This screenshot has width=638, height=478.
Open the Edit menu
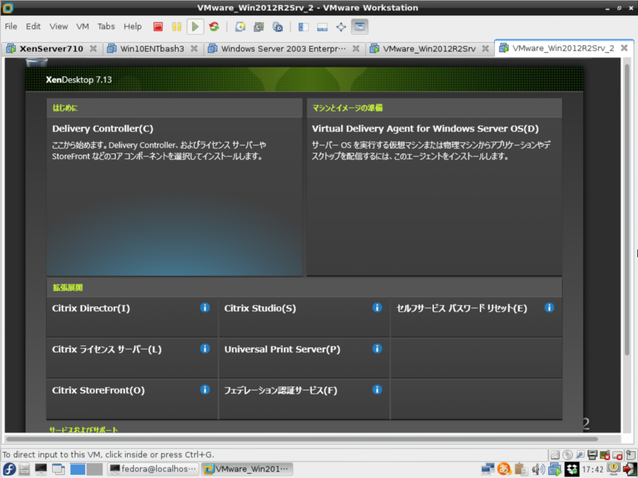(x=33, y=26)
